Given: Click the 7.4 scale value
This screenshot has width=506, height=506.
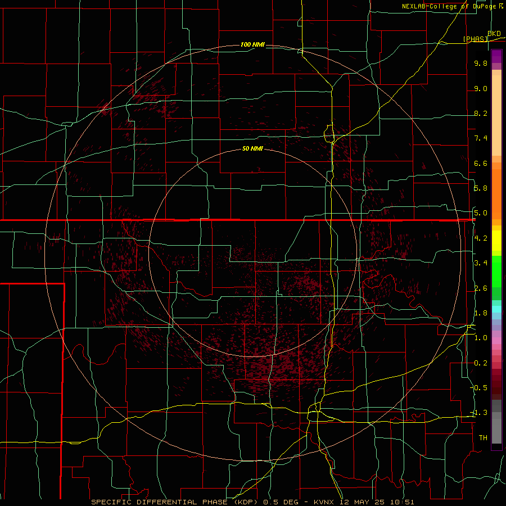Looking at the screenshot, I should point(481,138).
